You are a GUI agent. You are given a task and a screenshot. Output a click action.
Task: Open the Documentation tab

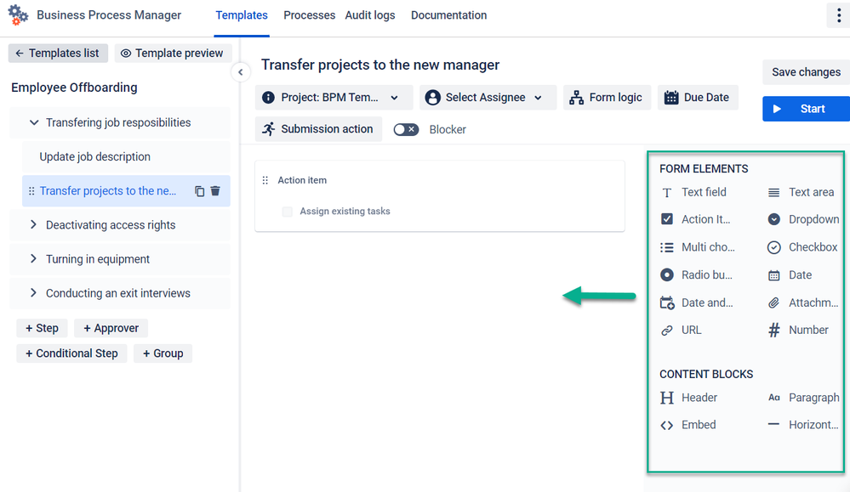(449, 15)
